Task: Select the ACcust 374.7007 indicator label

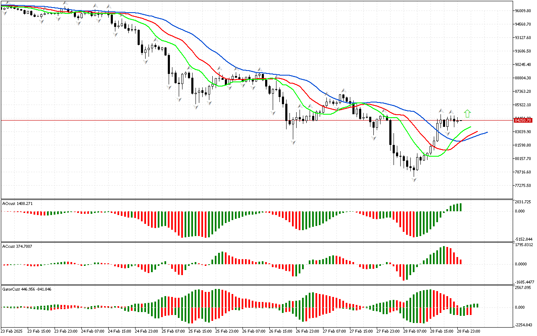Action: pyautogui.click(x=18, y=246)
